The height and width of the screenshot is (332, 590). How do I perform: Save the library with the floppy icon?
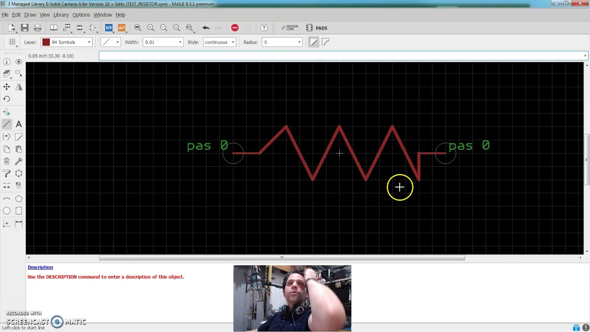[x=25, y=28]
